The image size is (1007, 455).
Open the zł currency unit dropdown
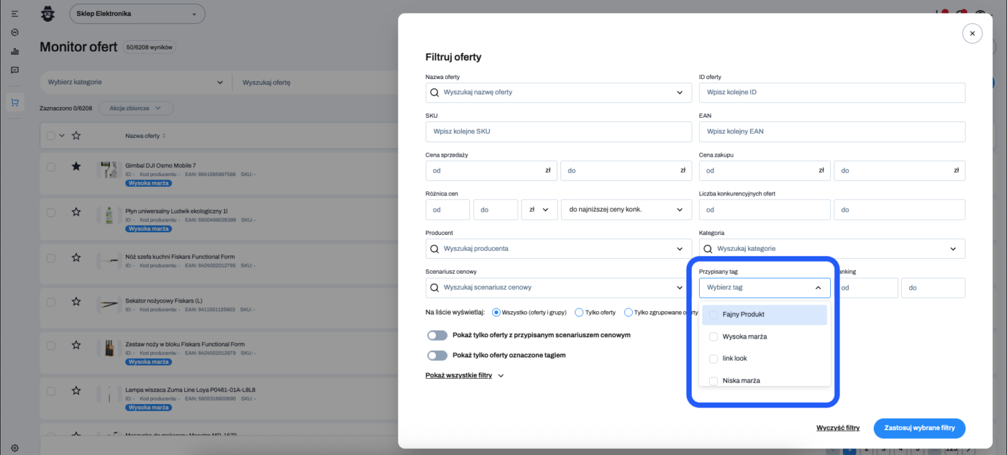(x=539, y=209)
